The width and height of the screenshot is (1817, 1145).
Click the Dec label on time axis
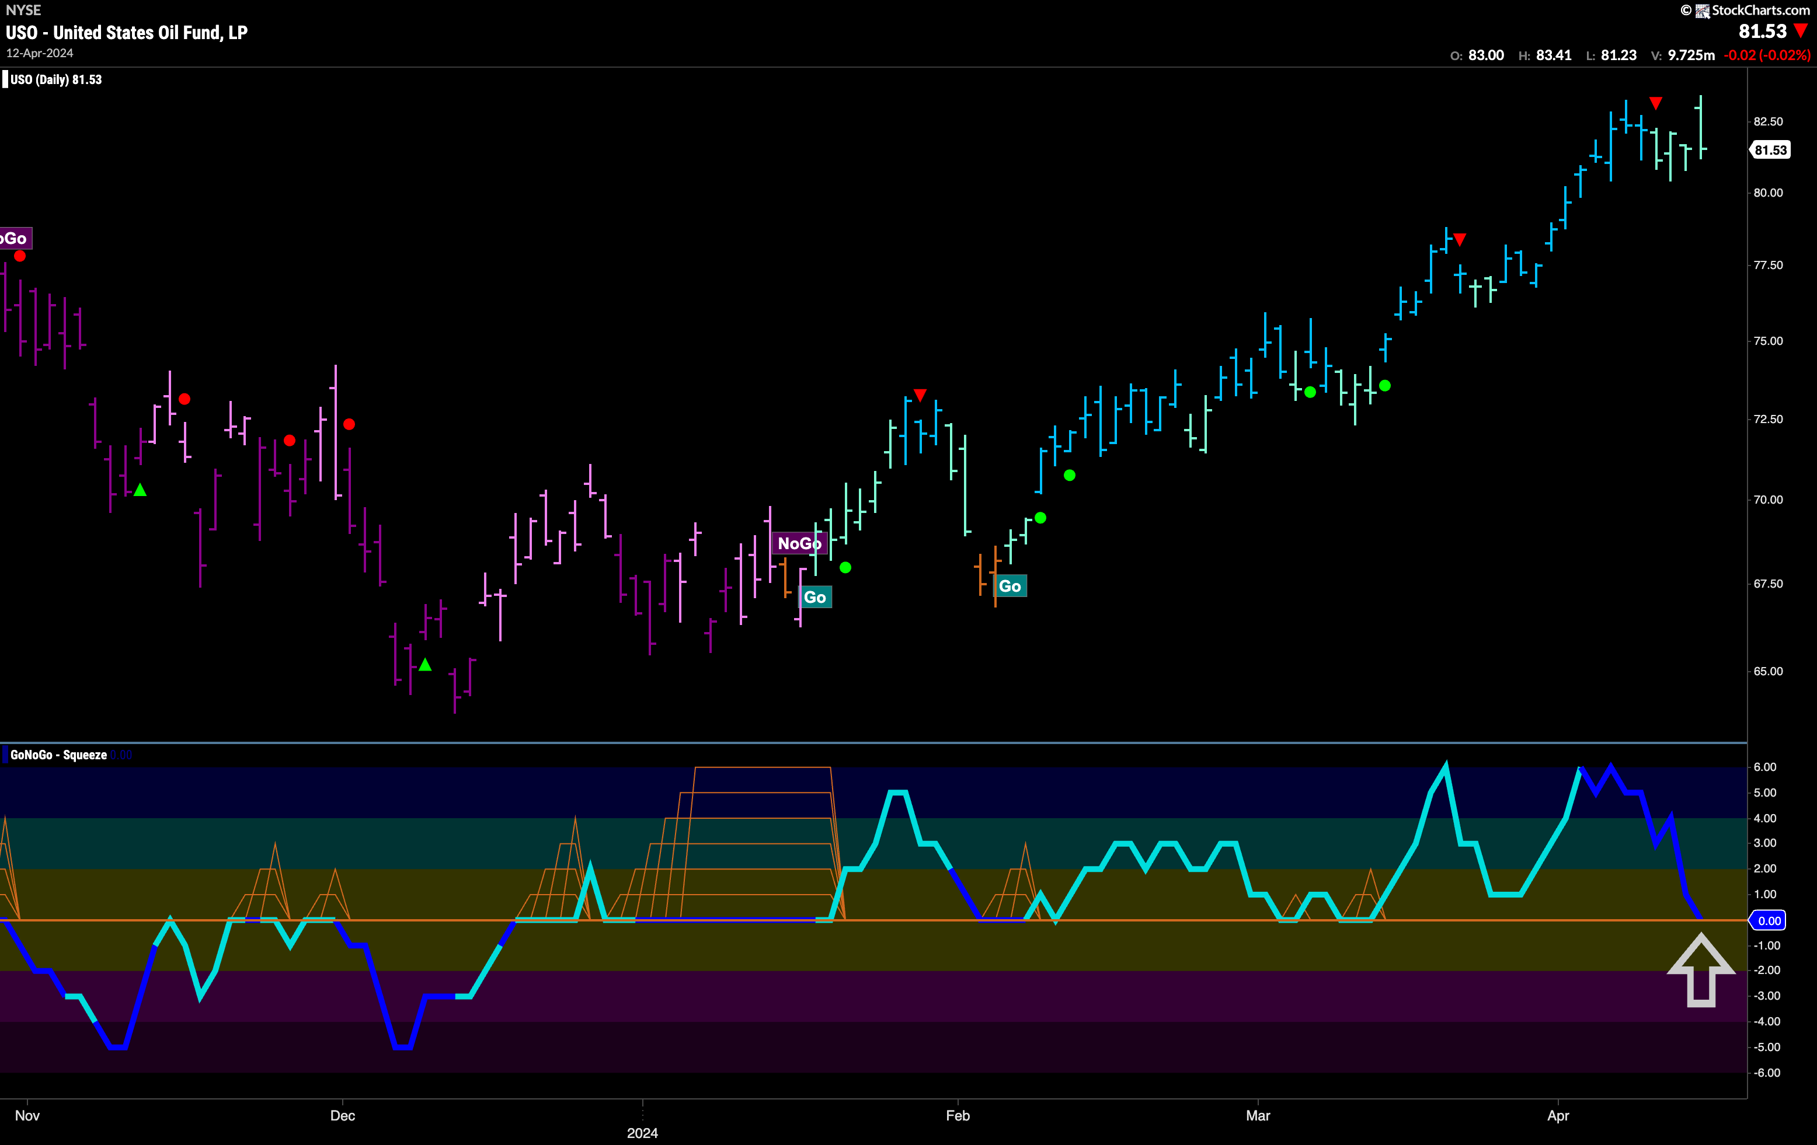[343, 1116]
